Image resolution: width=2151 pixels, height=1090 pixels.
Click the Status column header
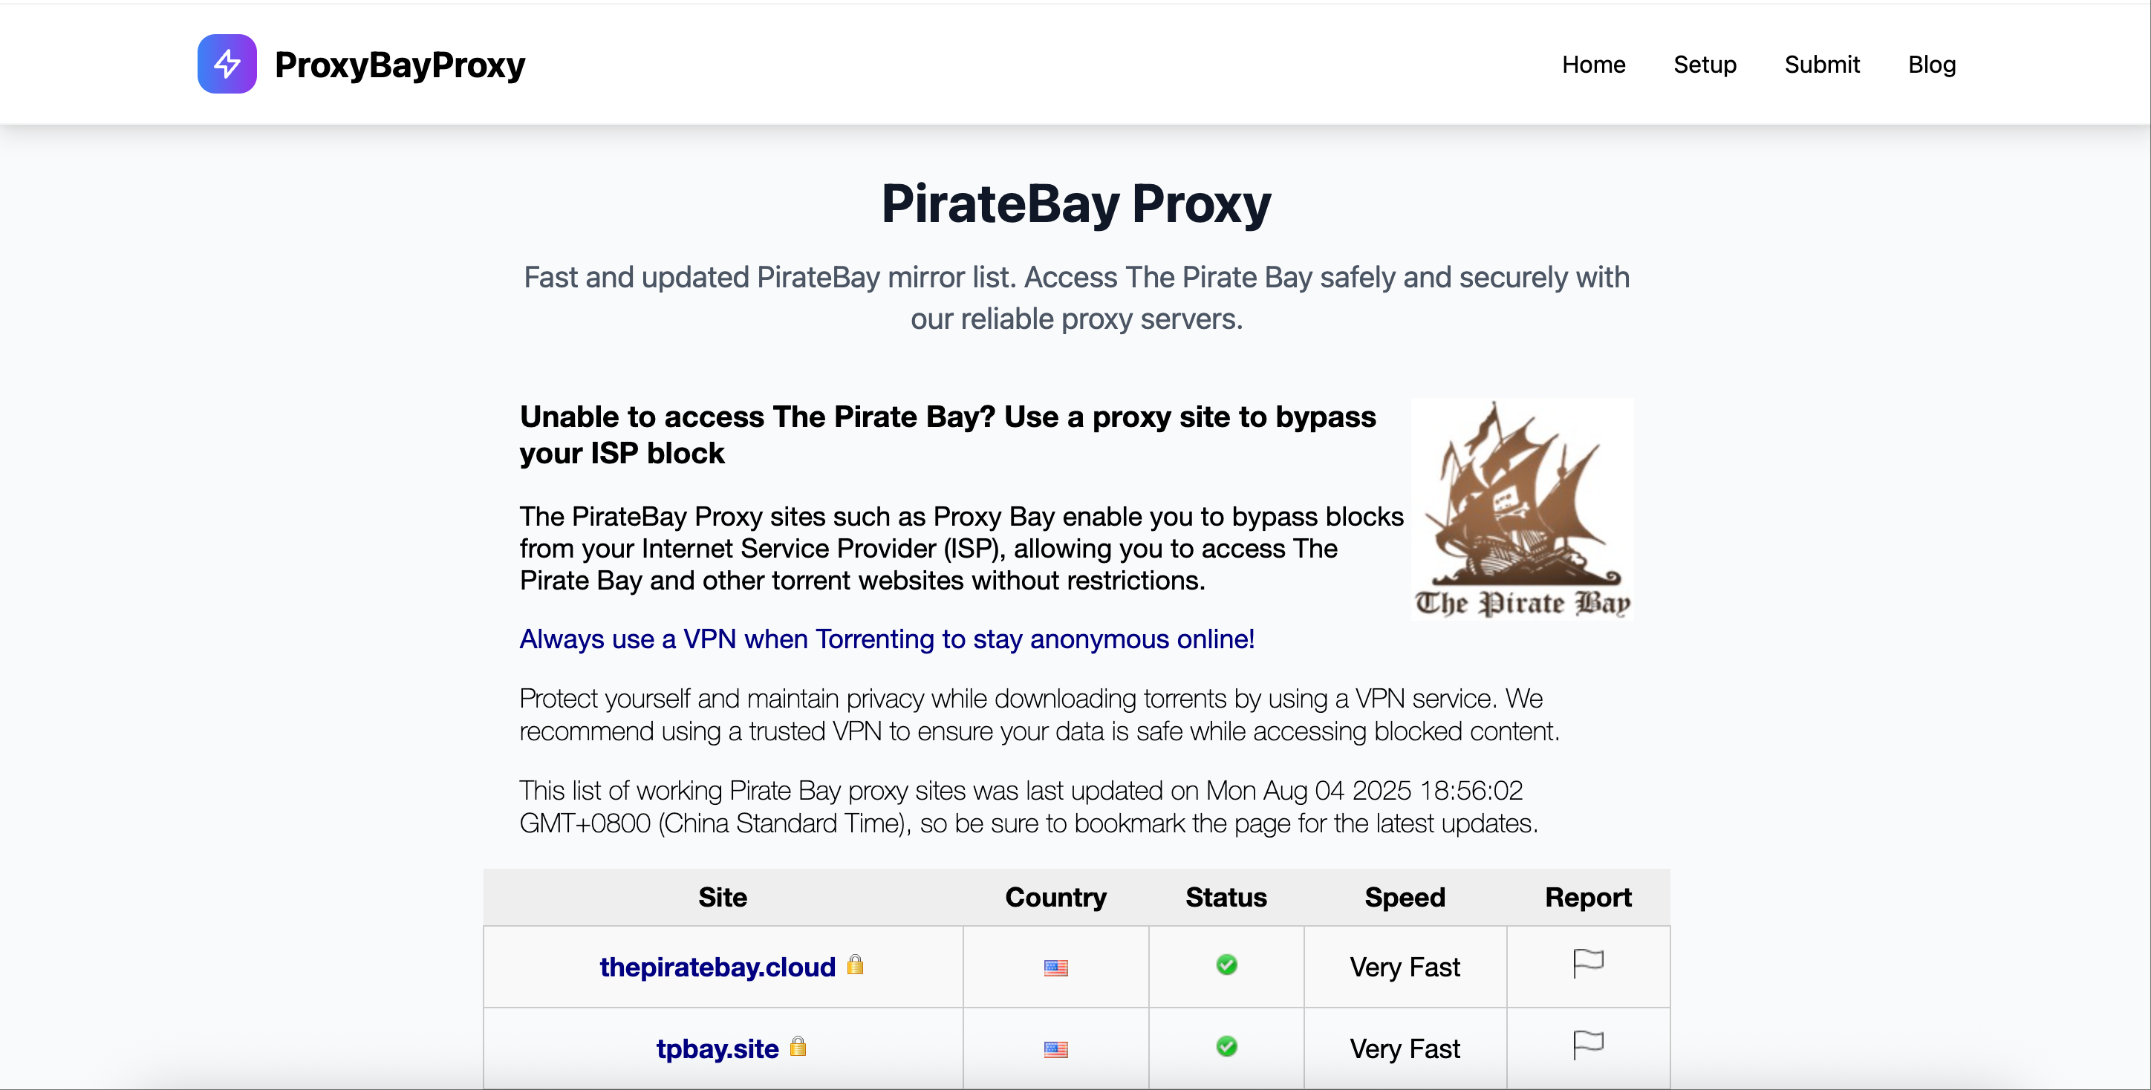coord(1226,897)
